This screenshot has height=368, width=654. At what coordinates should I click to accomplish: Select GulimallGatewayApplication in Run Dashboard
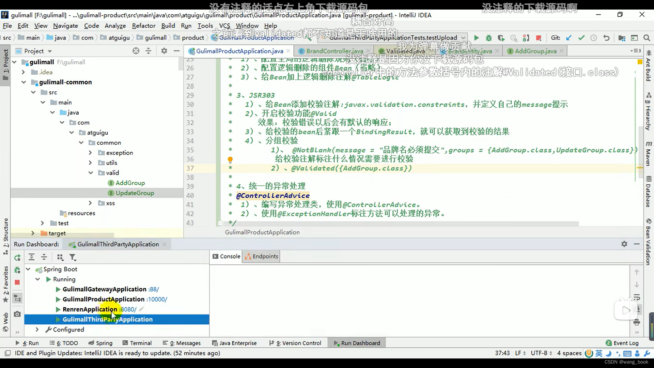pos(104,289)
